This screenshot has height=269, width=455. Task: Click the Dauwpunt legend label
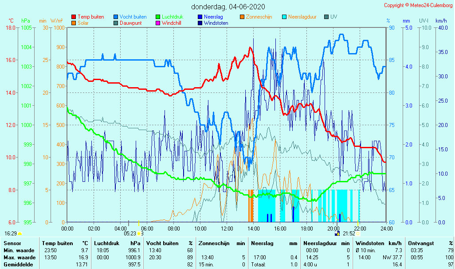pyautogui.click(x=130, y=23)
